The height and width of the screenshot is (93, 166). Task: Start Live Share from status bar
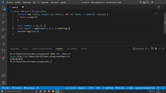coord(29,88)
